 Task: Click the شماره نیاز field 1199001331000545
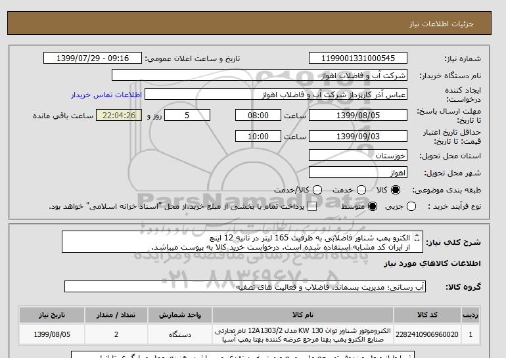point(358,58)
